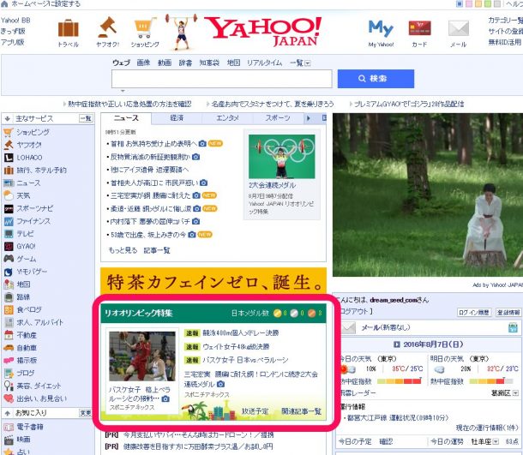The height and width of the screenshot is (455, 523).
Task: Open search suggestion arrow below search box
Action: 123,91
